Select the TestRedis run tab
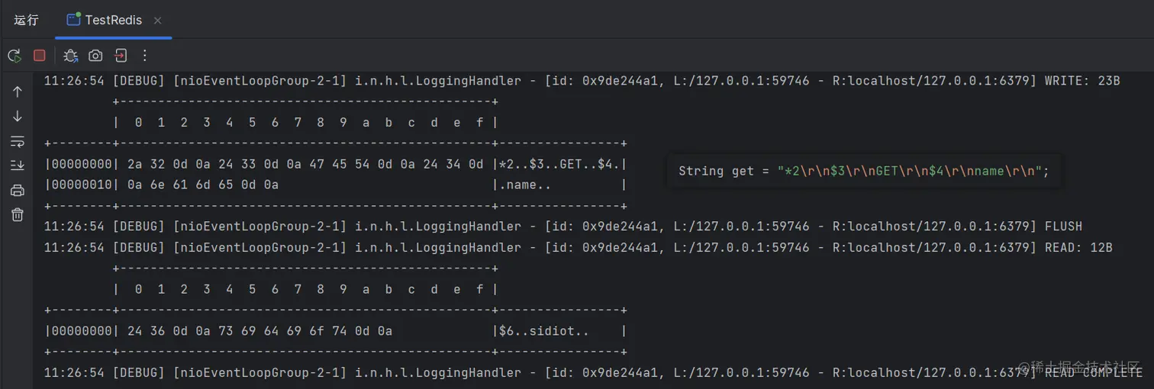The width and height of the screenshot is (1154, 389). click(x=112, y=21)
